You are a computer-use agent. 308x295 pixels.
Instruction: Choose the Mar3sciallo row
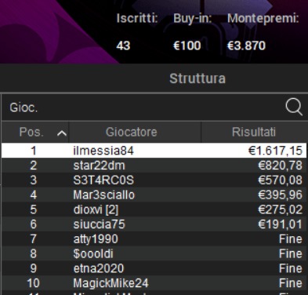click(x=154, y=195)
